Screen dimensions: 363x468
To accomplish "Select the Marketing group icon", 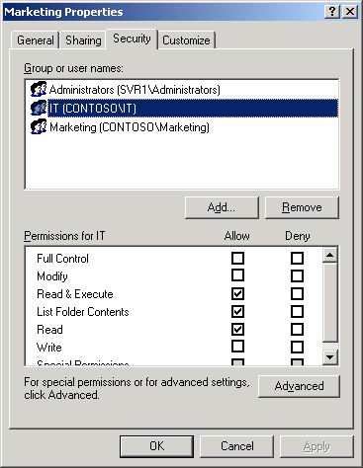I will tap(39, 126).
